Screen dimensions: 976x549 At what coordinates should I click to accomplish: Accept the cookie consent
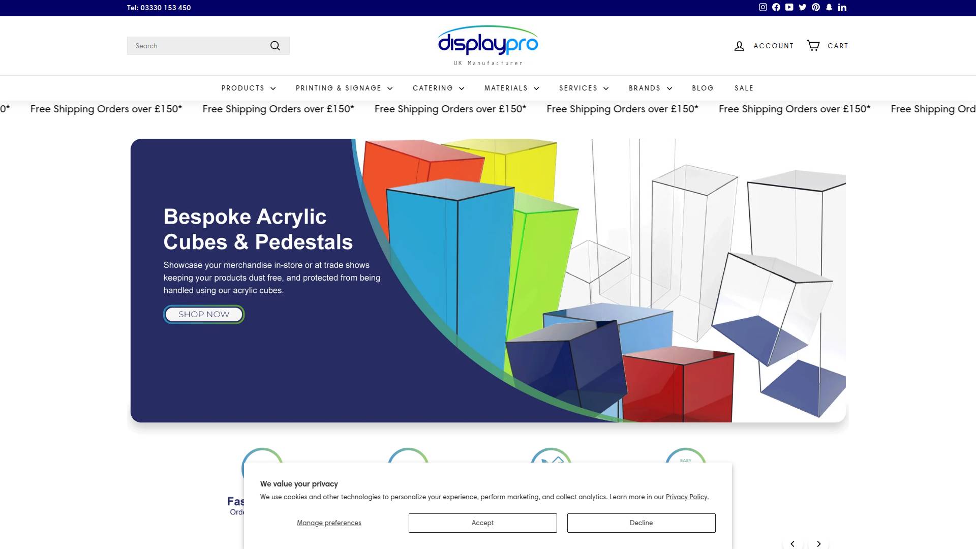pos(482,523)
